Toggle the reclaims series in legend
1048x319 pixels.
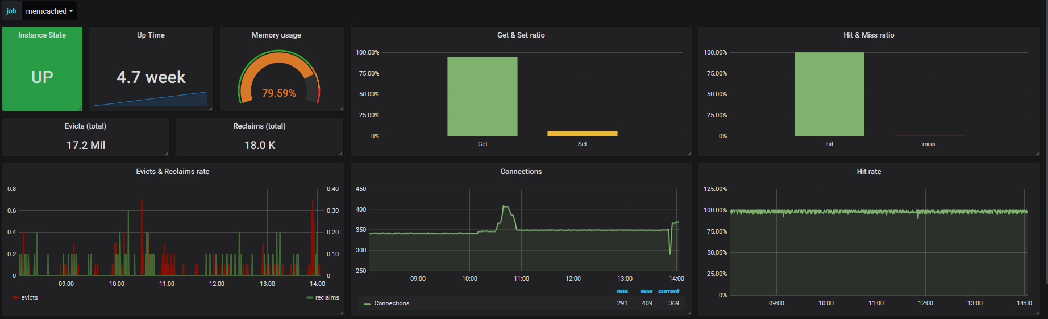(x=327, y=297)
